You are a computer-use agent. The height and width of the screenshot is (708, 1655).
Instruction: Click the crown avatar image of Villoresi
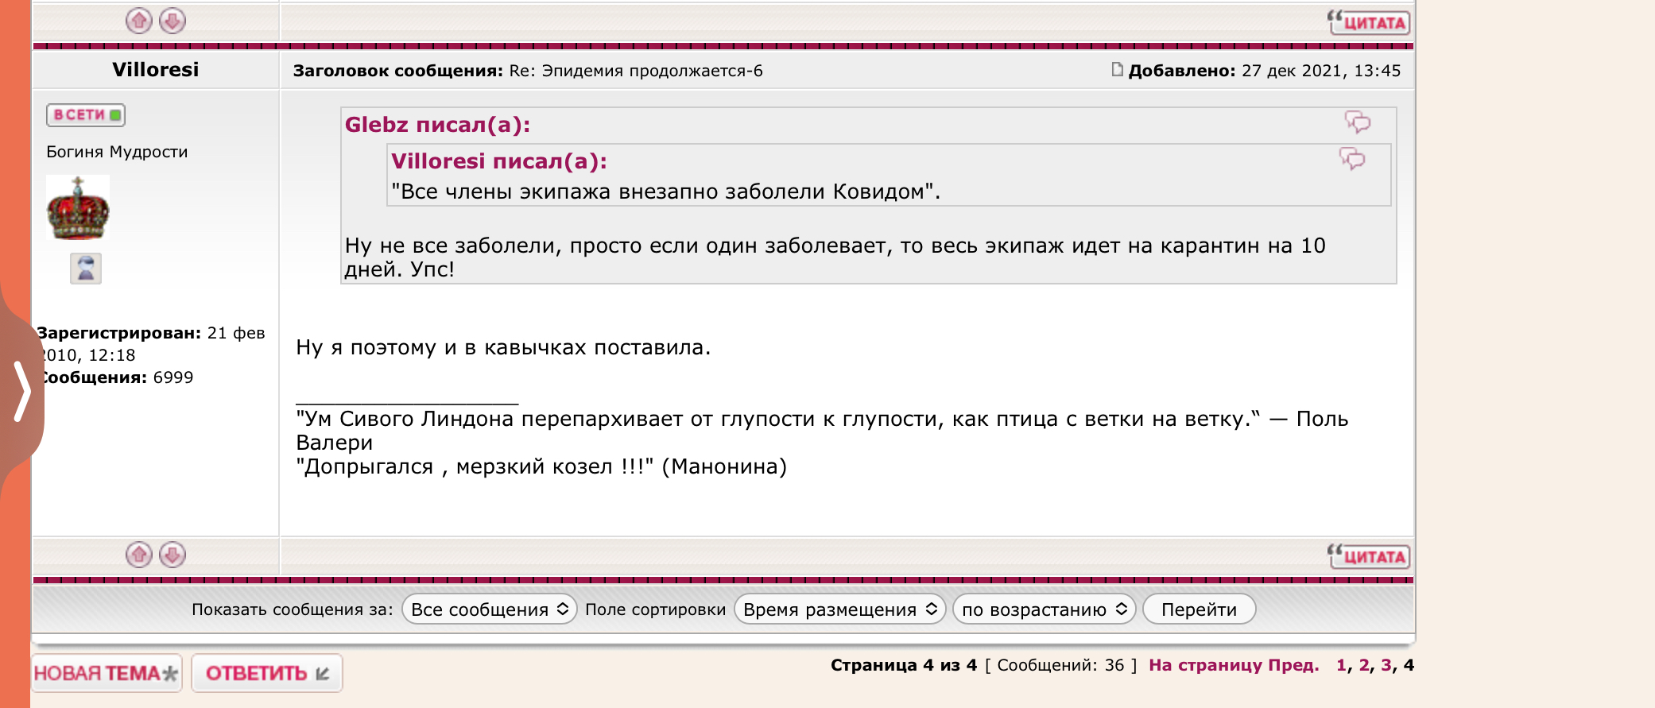pos(78,208)
